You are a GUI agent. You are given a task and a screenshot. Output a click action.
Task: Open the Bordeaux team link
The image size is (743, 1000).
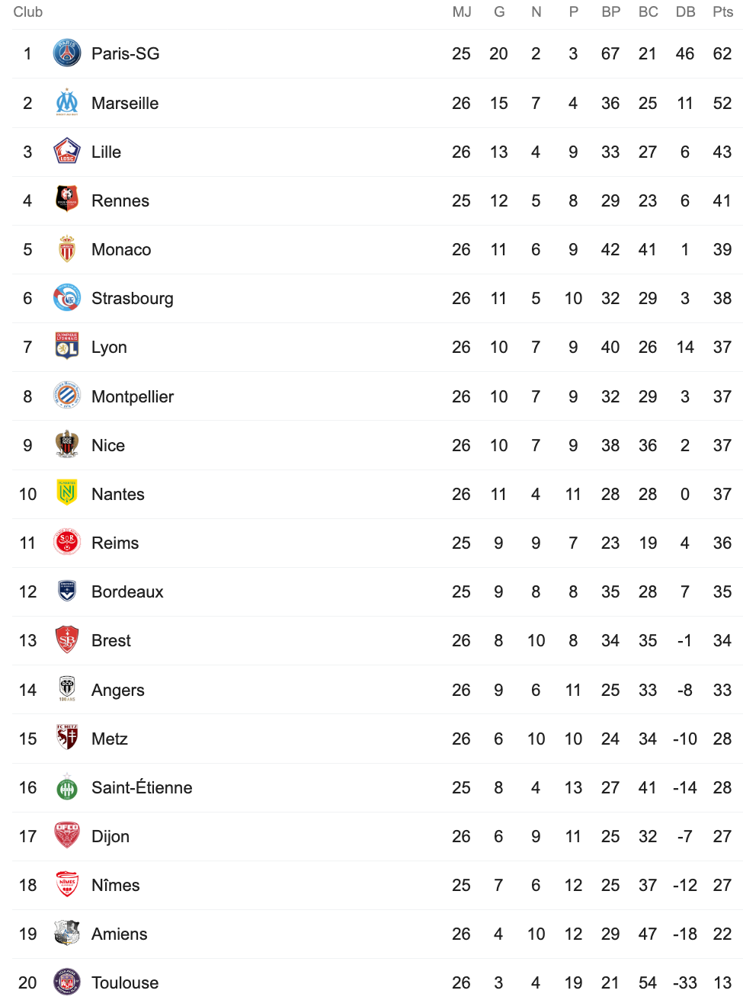coord(127,591)
